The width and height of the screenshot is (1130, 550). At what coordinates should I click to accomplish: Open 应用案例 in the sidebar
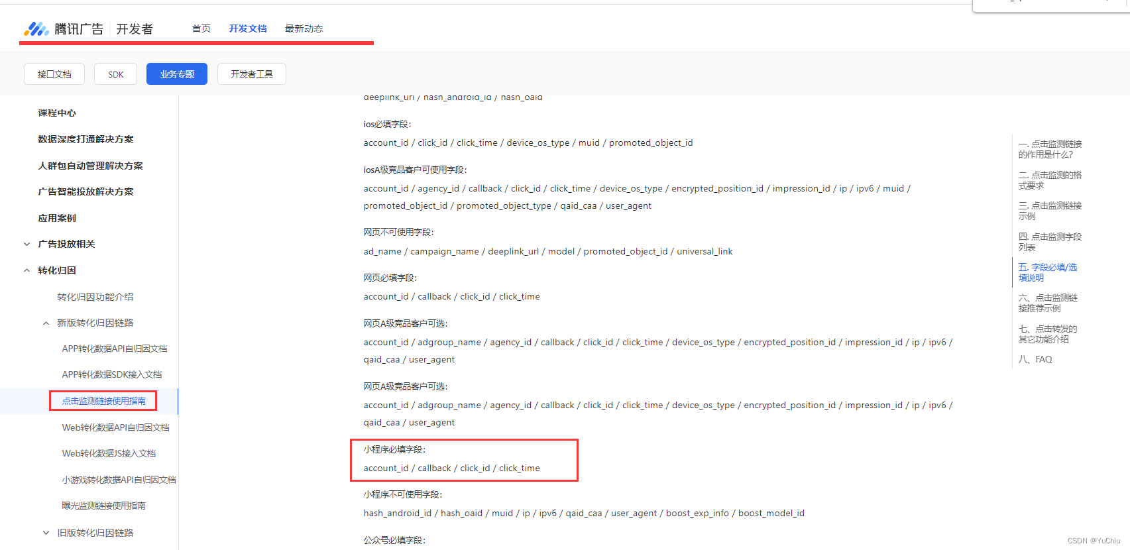tap(57, 218)
